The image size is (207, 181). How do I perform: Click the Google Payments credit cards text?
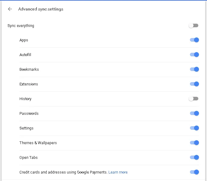[x=63, y=172]
